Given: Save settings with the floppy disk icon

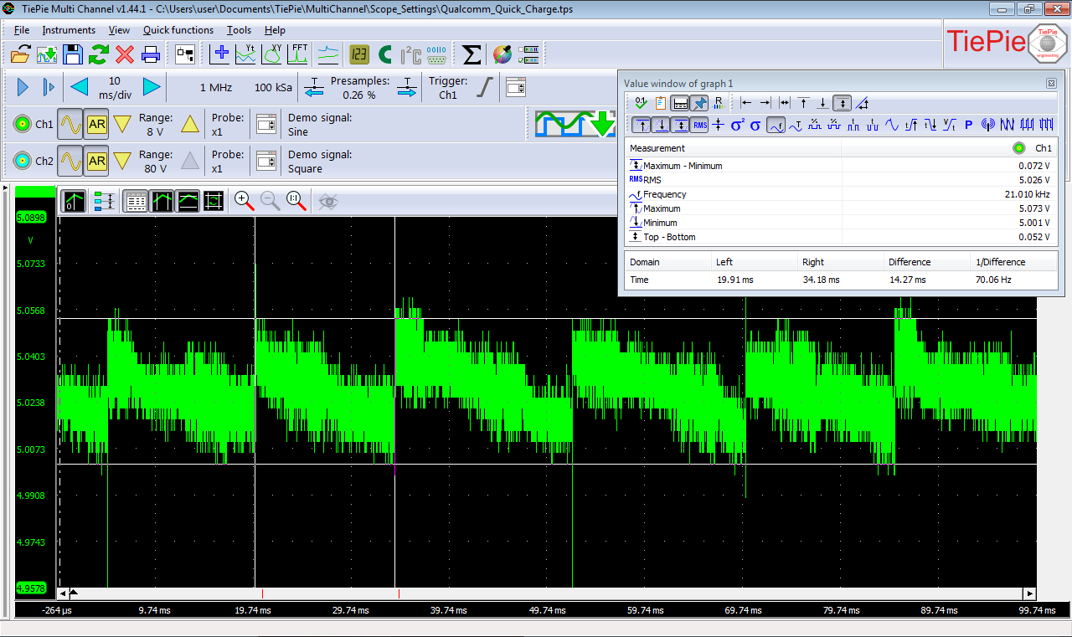Looking at the screenshot, I should pos(73,54).
